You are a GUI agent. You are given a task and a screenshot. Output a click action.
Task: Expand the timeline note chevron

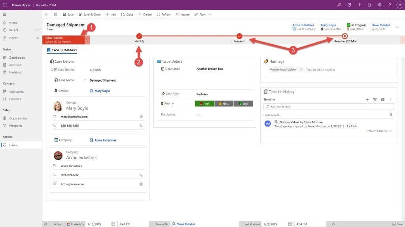391,131
